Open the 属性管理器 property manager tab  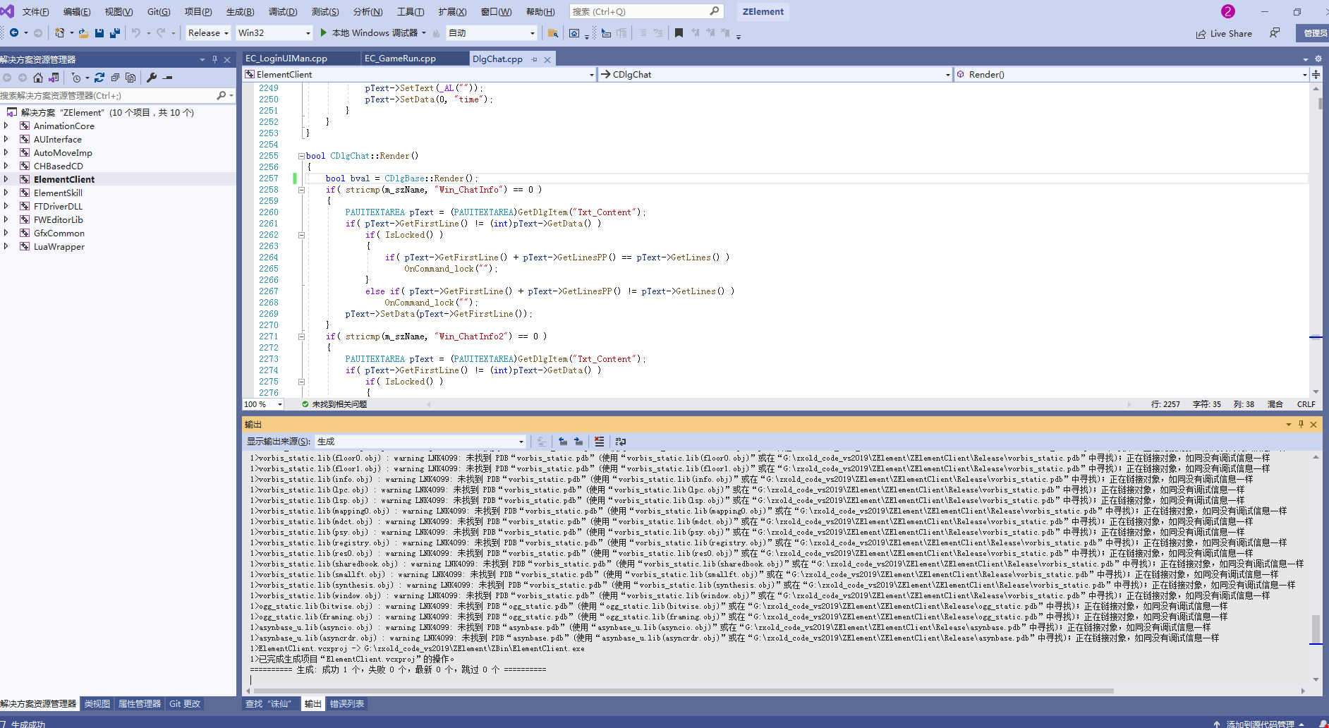[x=140, y=703]
